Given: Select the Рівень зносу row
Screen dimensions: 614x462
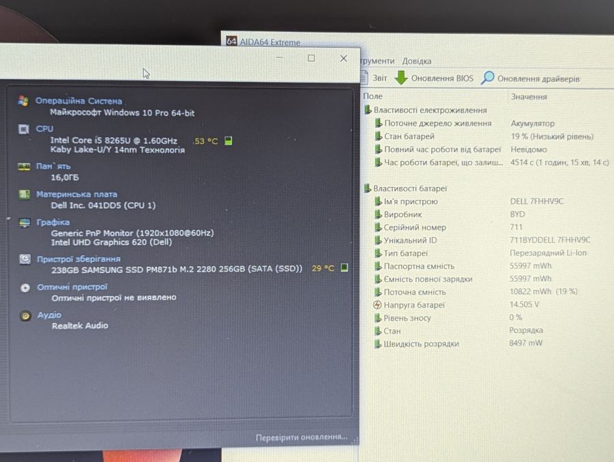Looking at the screenshot, I should [448, 318].
